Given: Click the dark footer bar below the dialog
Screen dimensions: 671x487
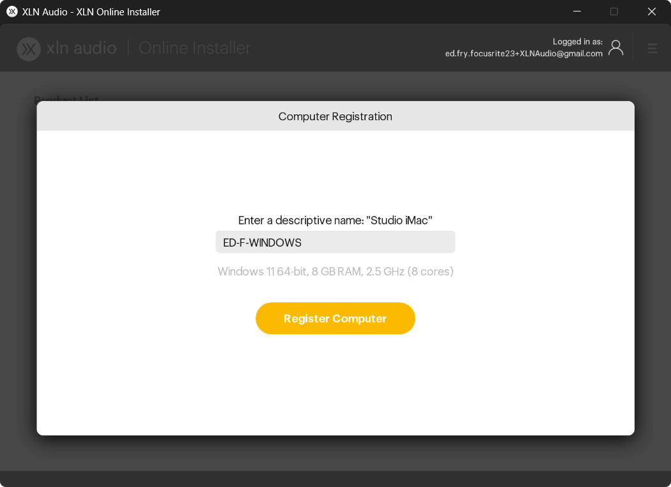Looking at the screenshot, I should click(335, 479).
